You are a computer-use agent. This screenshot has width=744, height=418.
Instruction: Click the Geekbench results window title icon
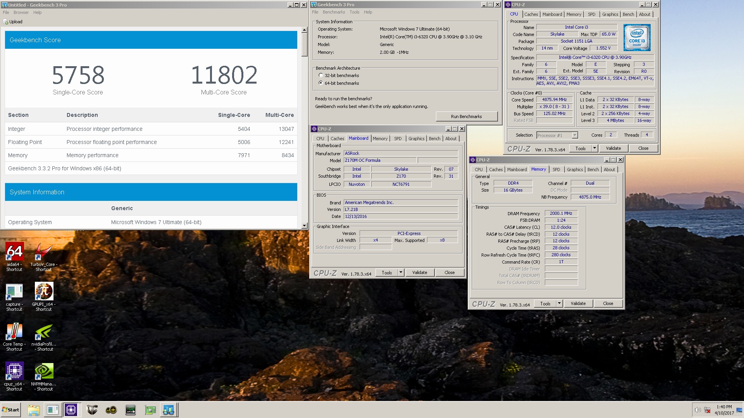4,5
